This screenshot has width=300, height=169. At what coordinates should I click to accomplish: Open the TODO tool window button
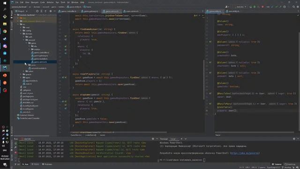(x=35, y=164)
